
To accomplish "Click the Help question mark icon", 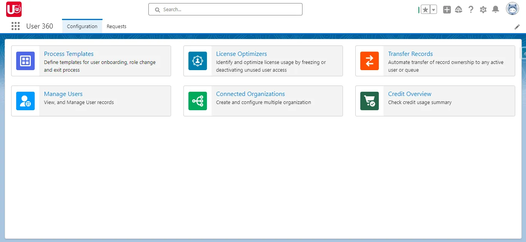I will pyautogui.click(x=471, y=9).
